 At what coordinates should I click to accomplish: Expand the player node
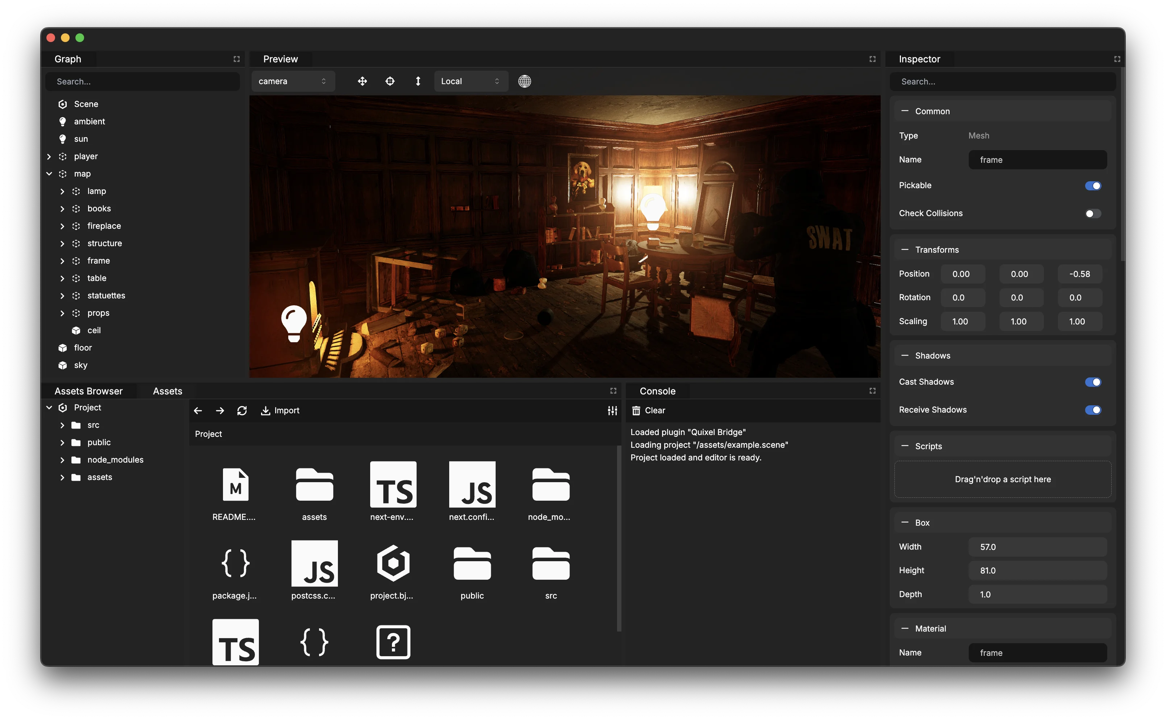(x=49, y=157)
